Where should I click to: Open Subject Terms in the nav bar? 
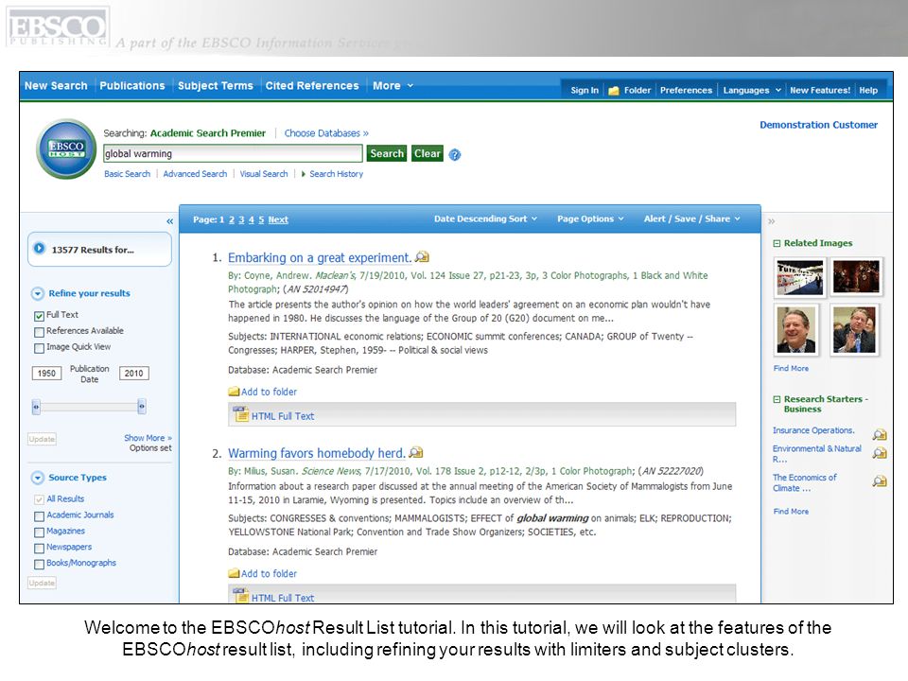216,86
